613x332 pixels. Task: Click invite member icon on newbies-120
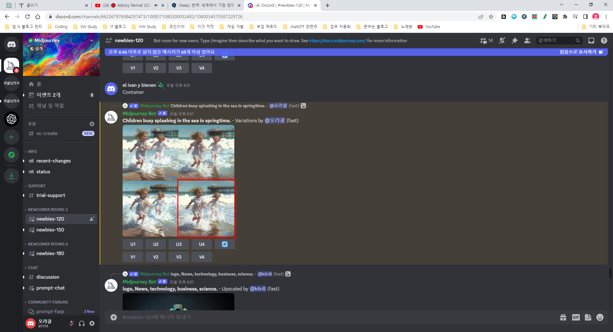click(x=92, y=219)
